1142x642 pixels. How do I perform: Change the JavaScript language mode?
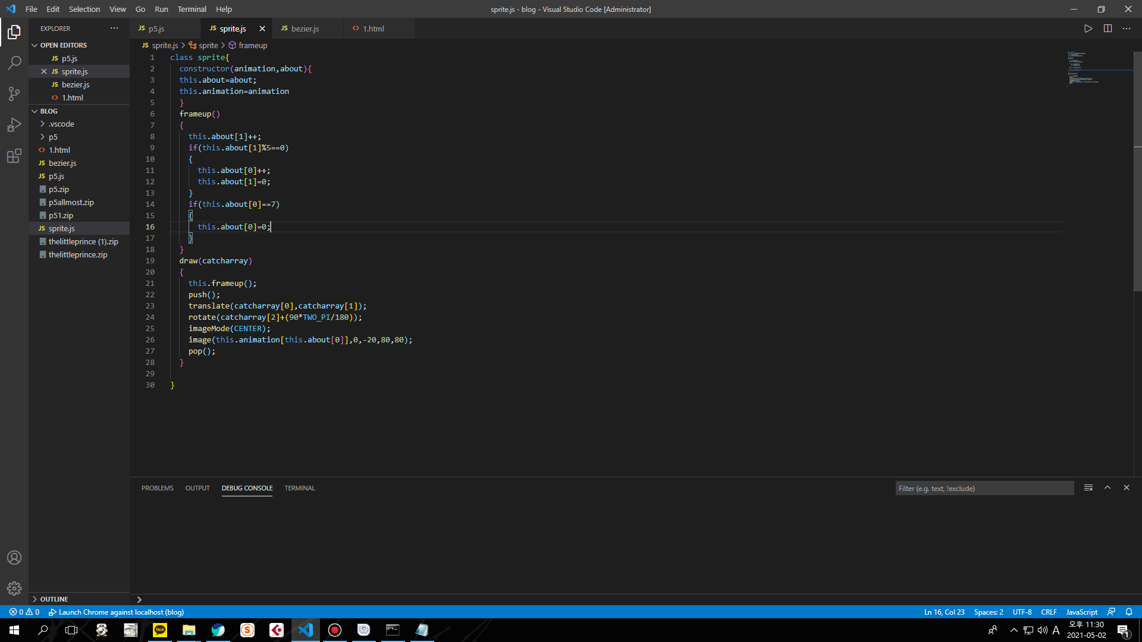pyautogui.click(x=1081, y=612)
